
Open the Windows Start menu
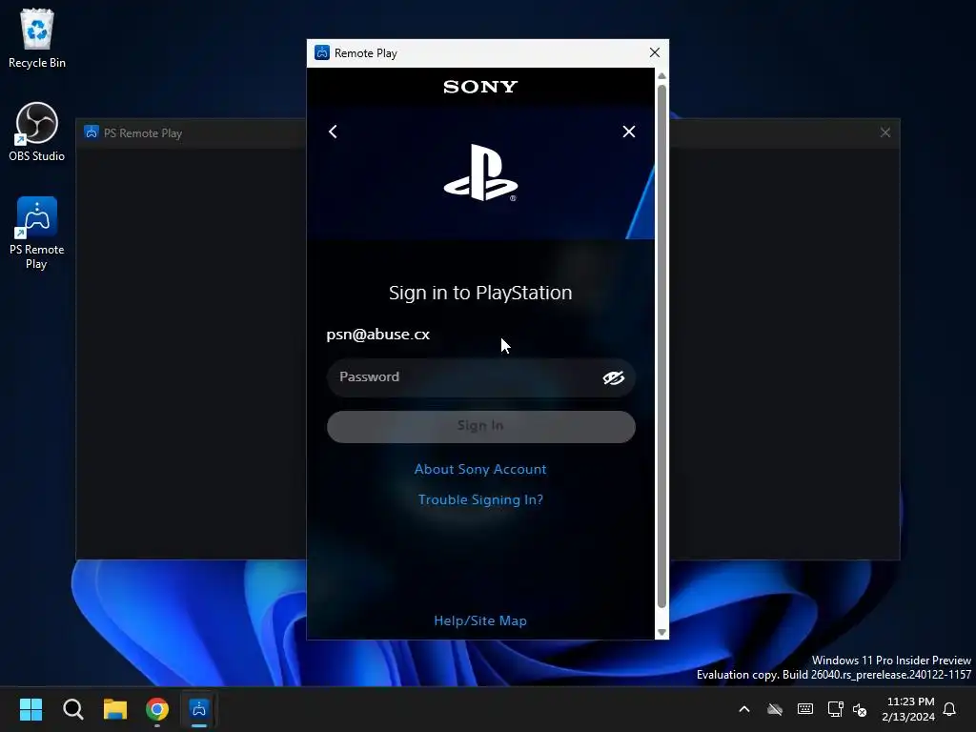click(31, 709)
